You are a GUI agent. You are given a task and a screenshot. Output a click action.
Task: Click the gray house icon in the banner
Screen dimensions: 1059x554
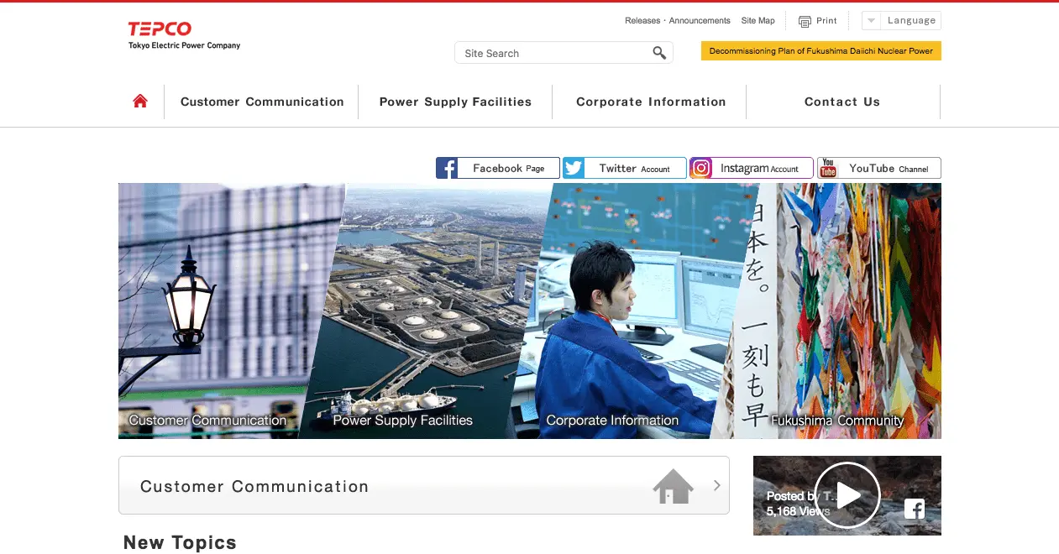pyautogui.click(x=674, y=486)
